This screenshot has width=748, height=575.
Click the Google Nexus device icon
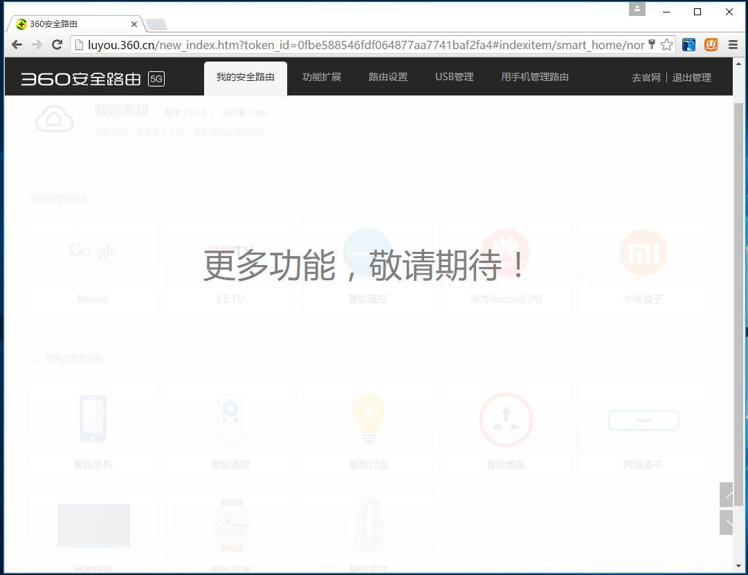(92, 251)
